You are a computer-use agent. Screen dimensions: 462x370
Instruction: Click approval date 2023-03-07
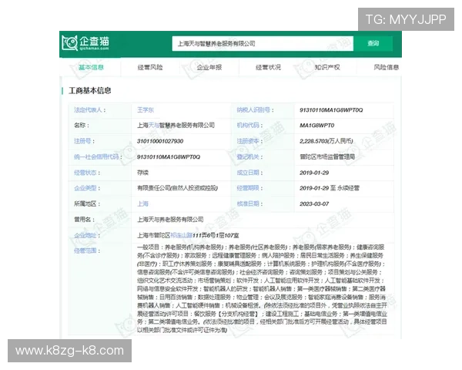(x=314, y=203)
